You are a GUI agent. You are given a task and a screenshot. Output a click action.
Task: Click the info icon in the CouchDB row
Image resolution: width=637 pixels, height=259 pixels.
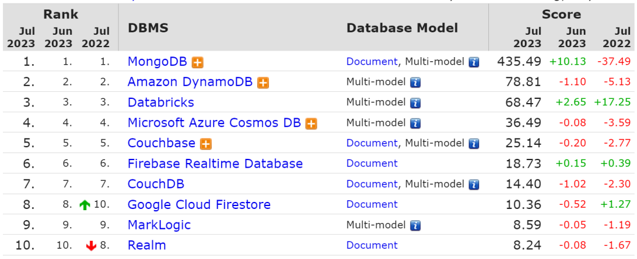(474, 185)
